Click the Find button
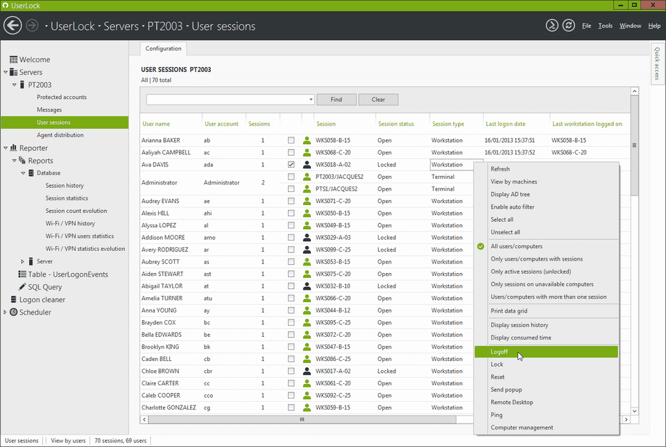The width and height of the screenshot is (666, 447). point(336,99)
